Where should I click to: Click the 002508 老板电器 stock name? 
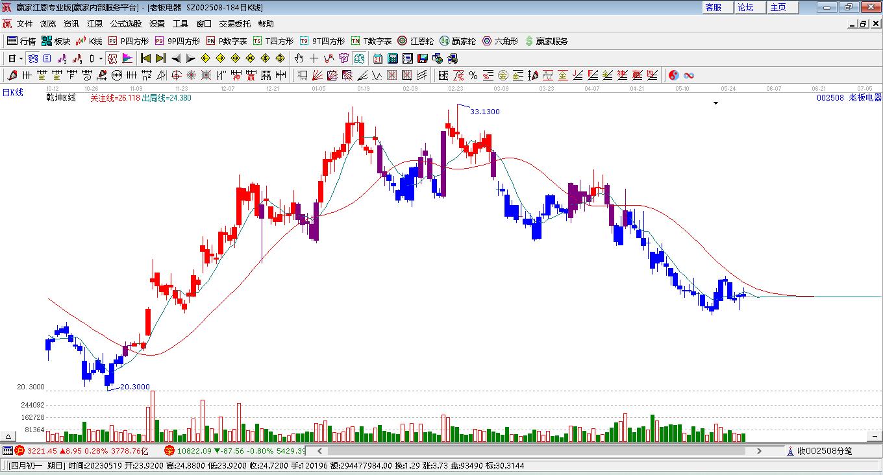coord(849,97)
